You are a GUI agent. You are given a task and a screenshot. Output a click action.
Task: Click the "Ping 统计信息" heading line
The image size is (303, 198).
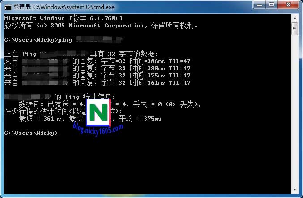coord(60,97)
